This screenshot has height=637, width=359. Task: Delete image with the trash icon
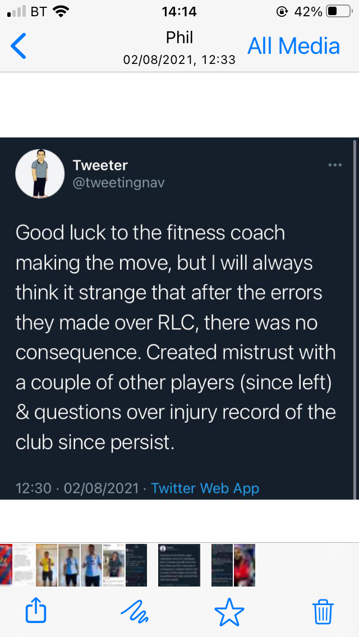[323, 610]
